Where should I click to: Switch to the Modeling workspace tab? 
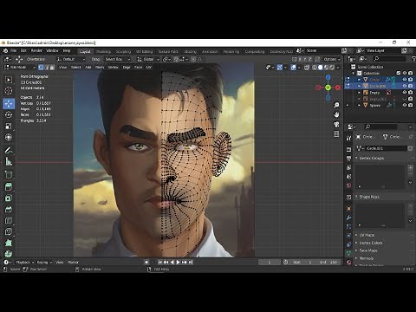click(x=103, y=52)
